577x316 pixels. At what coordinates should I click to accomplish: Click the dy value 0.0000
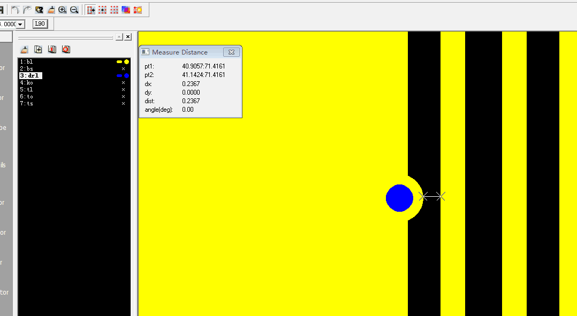coord(191,92)
